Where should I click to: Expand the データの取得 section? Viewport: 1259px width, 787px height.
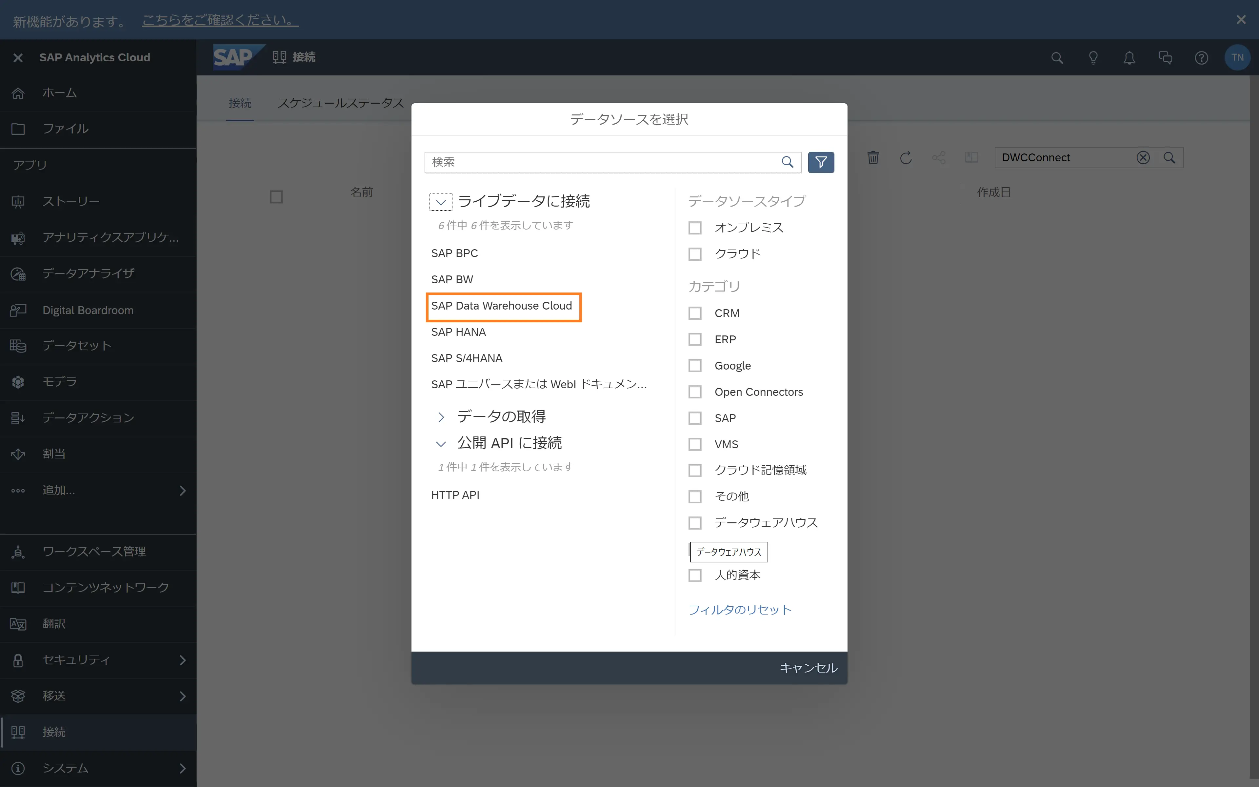click(441, 417)
